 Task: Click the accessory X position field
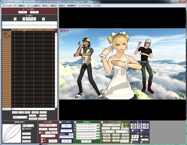coord(107,135)
